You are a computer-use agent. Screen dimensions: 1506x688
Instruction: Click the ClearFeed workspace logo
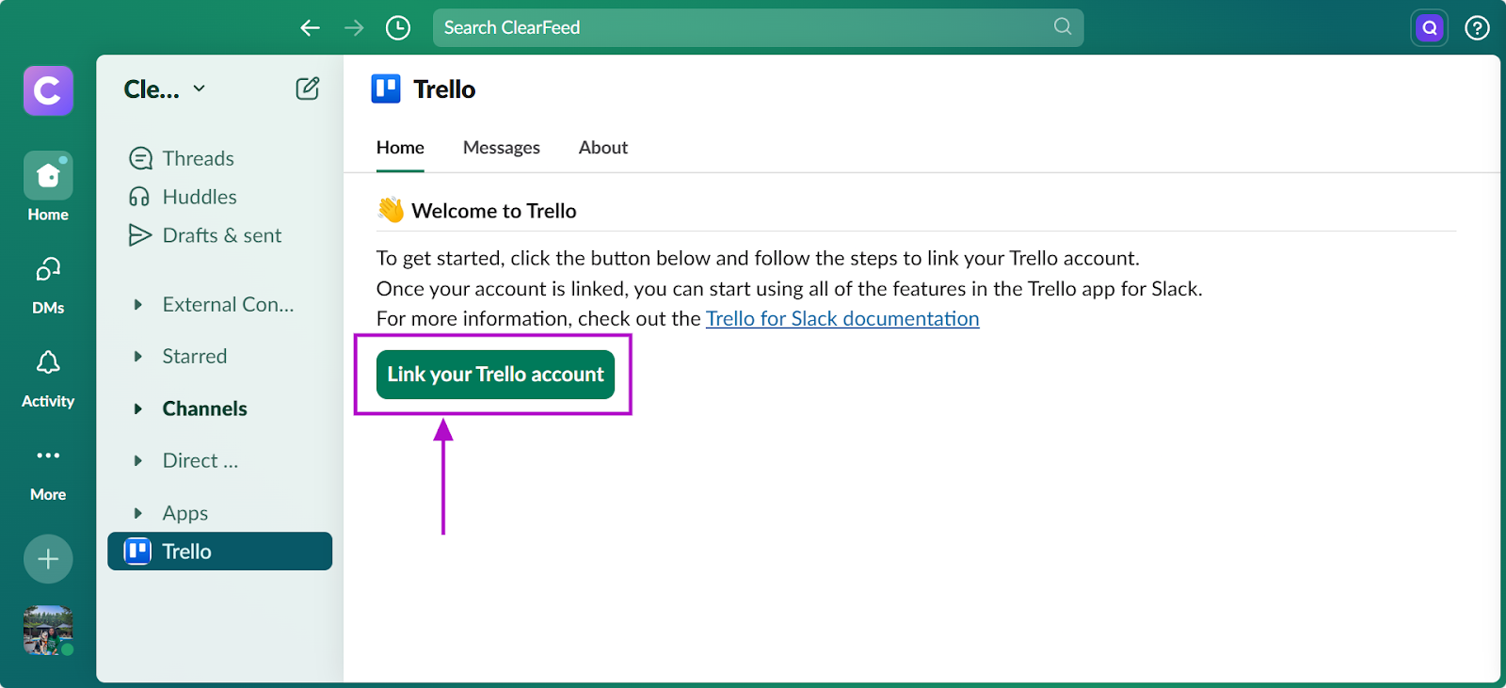[48, 91]
